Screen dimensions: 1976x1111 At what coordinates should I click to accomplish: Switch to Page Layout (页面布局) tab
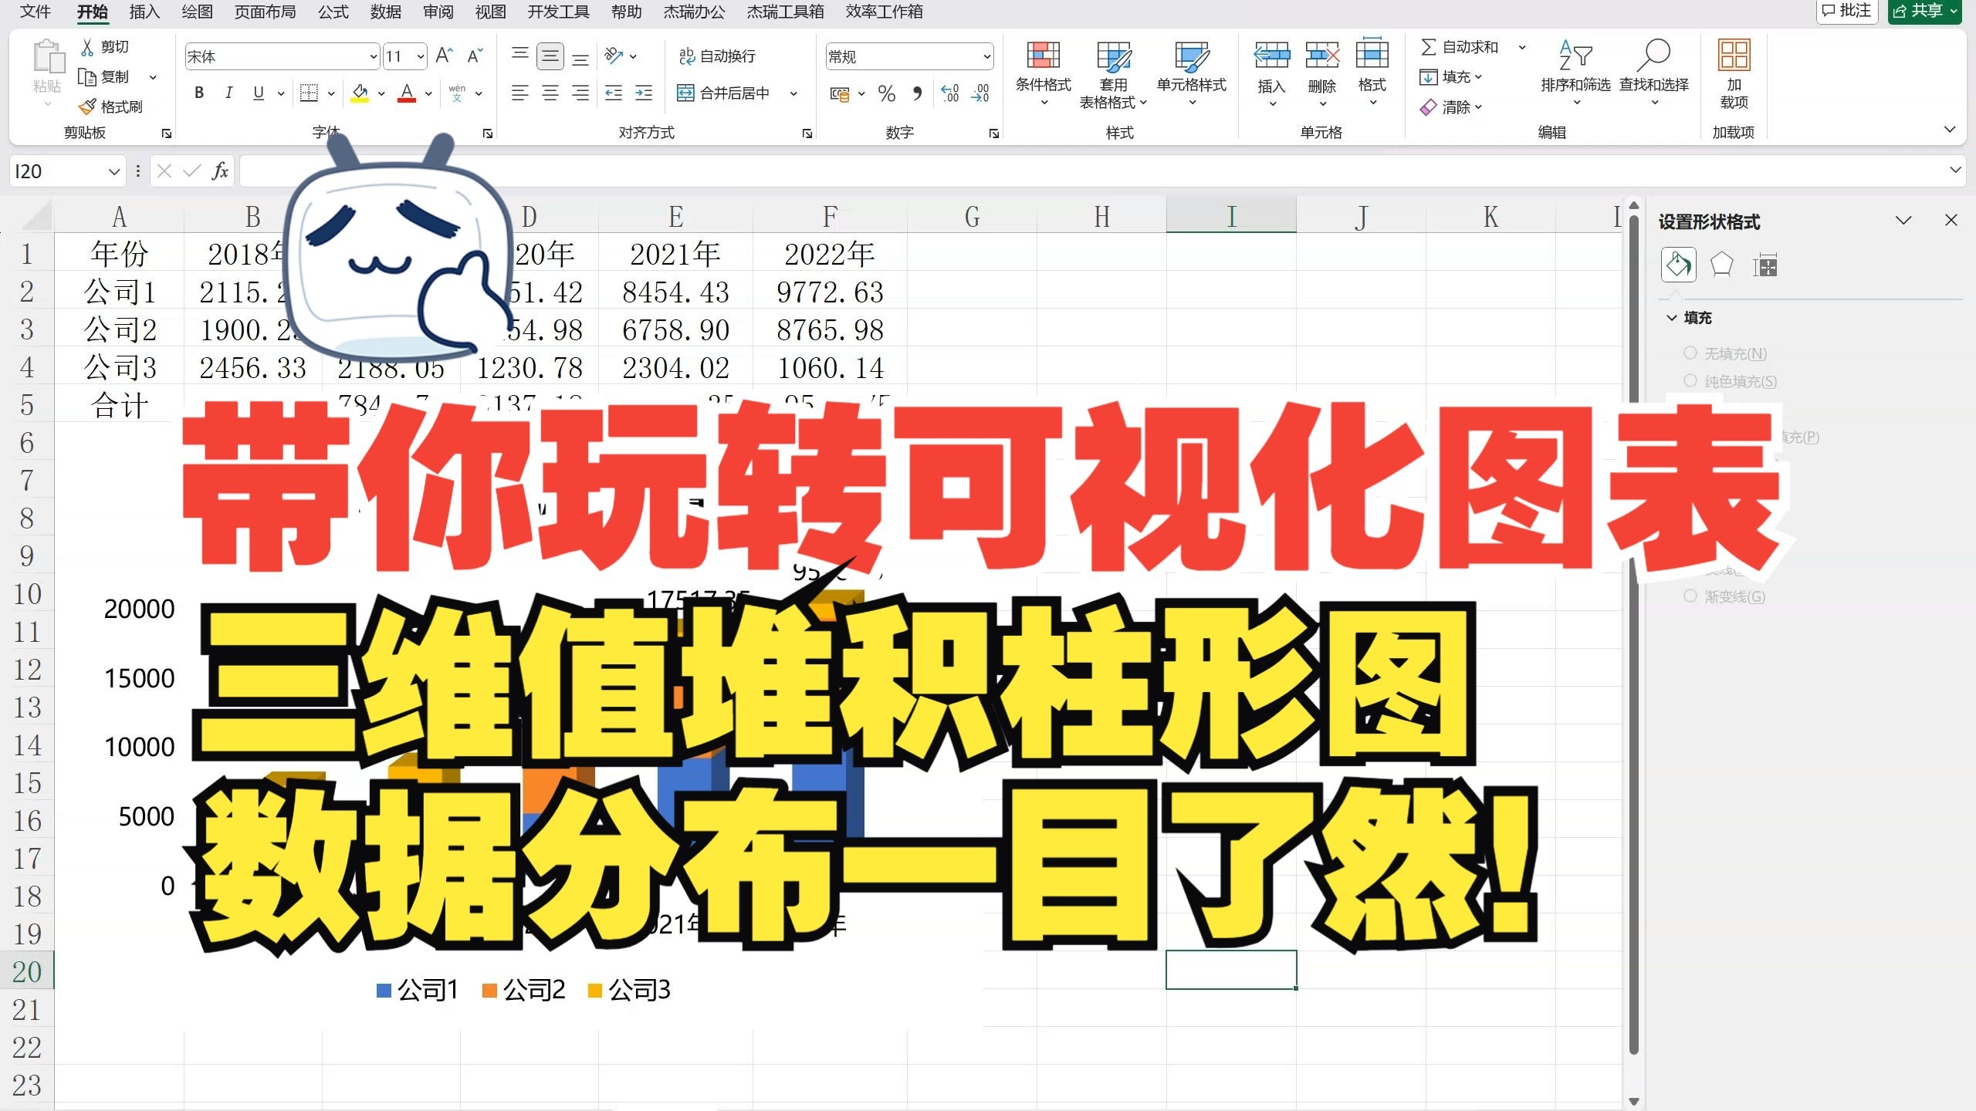pyautogui.click(x=265, y=12)
